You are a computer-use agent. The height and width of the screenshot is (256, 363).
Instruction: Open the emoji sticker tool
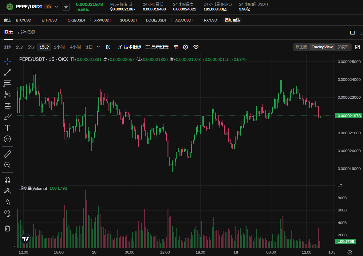point(7,139)
